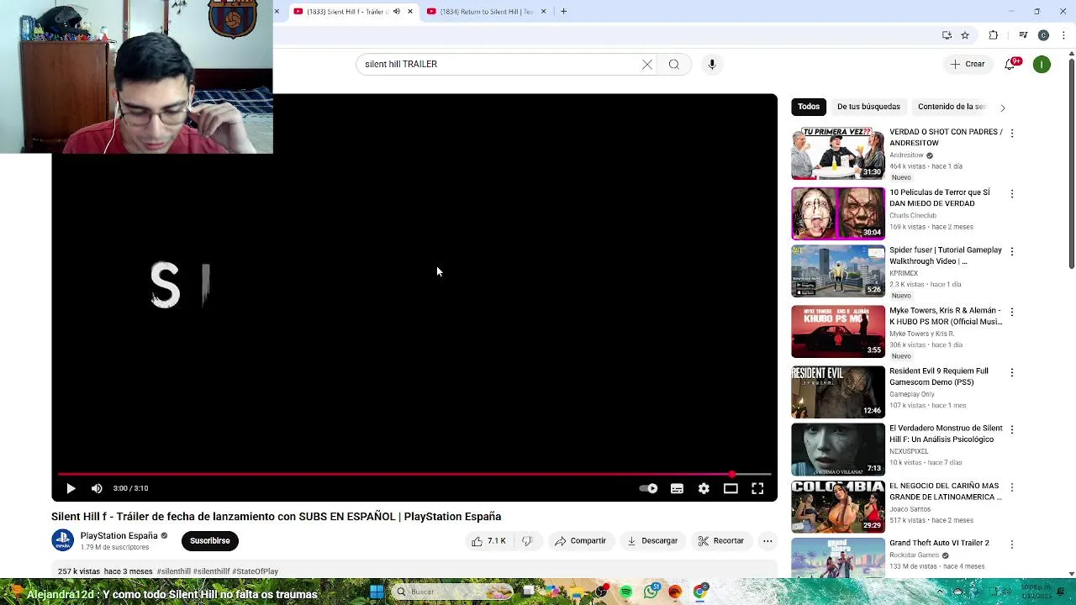
Task: Subscribe with the Suscribirse button
Action: click(x=209, y=540)
